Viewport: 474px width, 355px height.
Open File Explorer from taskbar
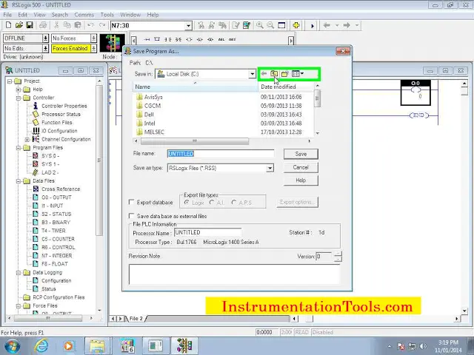click(x=97, y=345)
